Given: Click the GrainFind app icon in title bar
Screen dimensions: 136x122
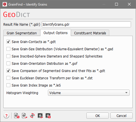Looking at the screenshot, I should [x=5, y=4].
